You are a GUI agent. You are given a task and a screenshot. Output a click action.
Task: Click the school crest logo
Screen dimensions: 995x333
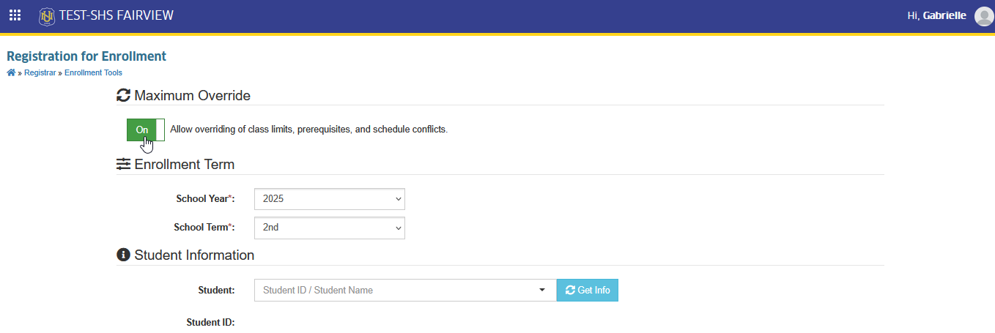47,15
